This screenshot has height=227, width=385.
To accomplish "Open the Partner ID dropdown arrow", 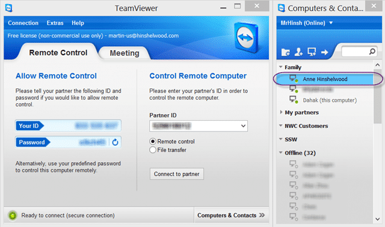I will click(x=243, y=126).
